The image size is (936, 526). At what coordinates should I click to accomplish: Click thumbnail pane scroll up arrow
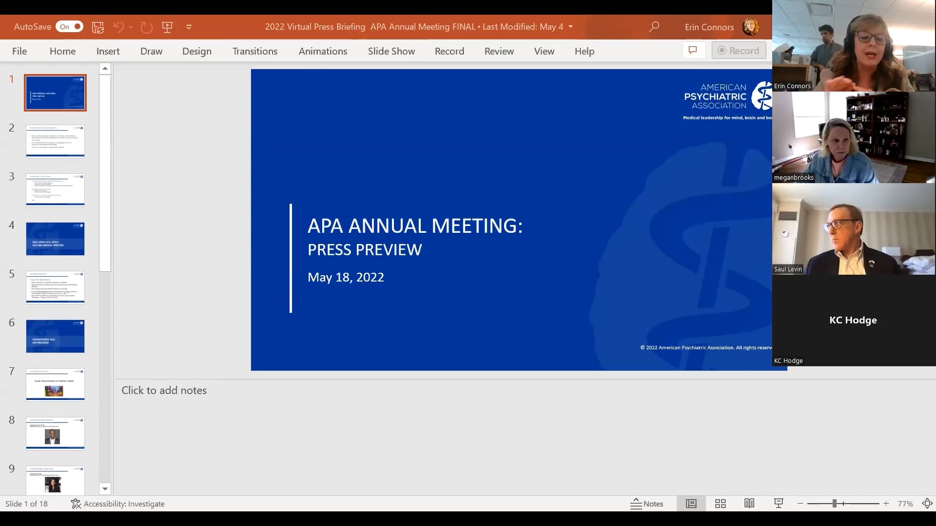tap(105, 69)
